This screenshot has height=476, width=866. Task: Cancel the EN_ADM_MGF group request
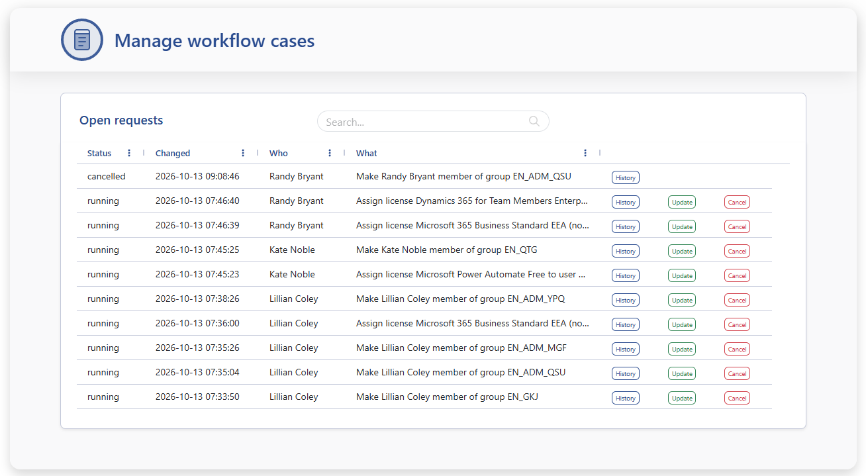[737, 349]
